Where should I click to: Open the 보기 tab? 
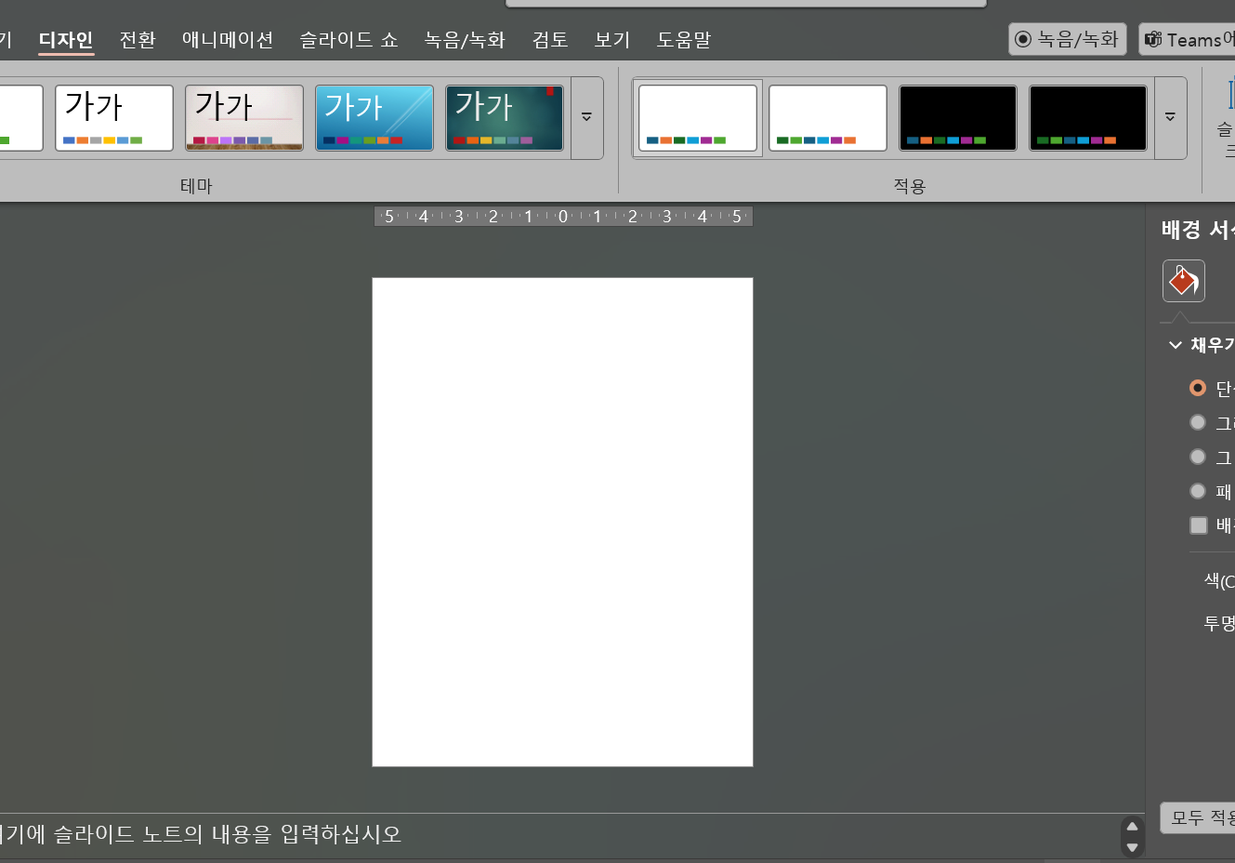[612, 40]
